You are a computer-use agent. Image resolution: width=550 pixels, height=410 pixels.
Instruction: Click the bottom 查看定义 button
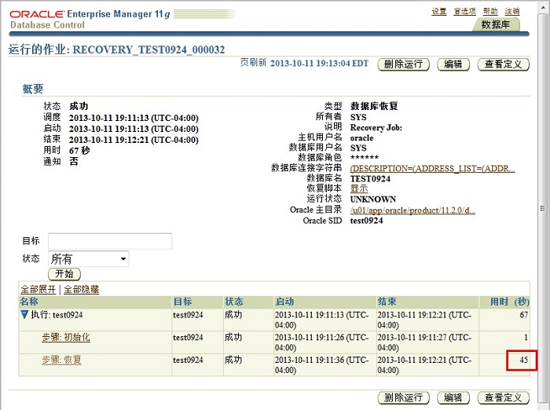coord(503,397)
